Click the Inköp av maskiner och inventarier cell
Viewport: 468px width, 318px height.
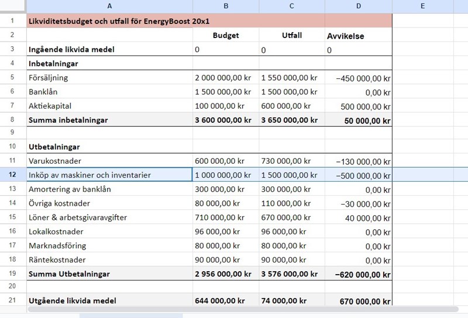pyautogui.click(x=109, y=175)
